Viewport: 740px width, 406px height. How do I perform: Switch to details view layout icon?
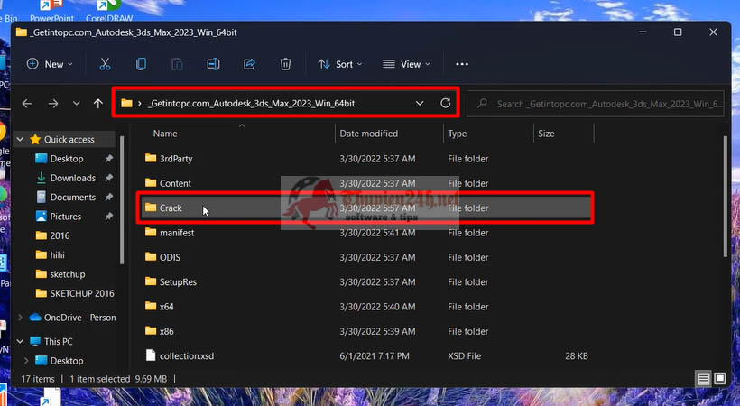[703, 378]
